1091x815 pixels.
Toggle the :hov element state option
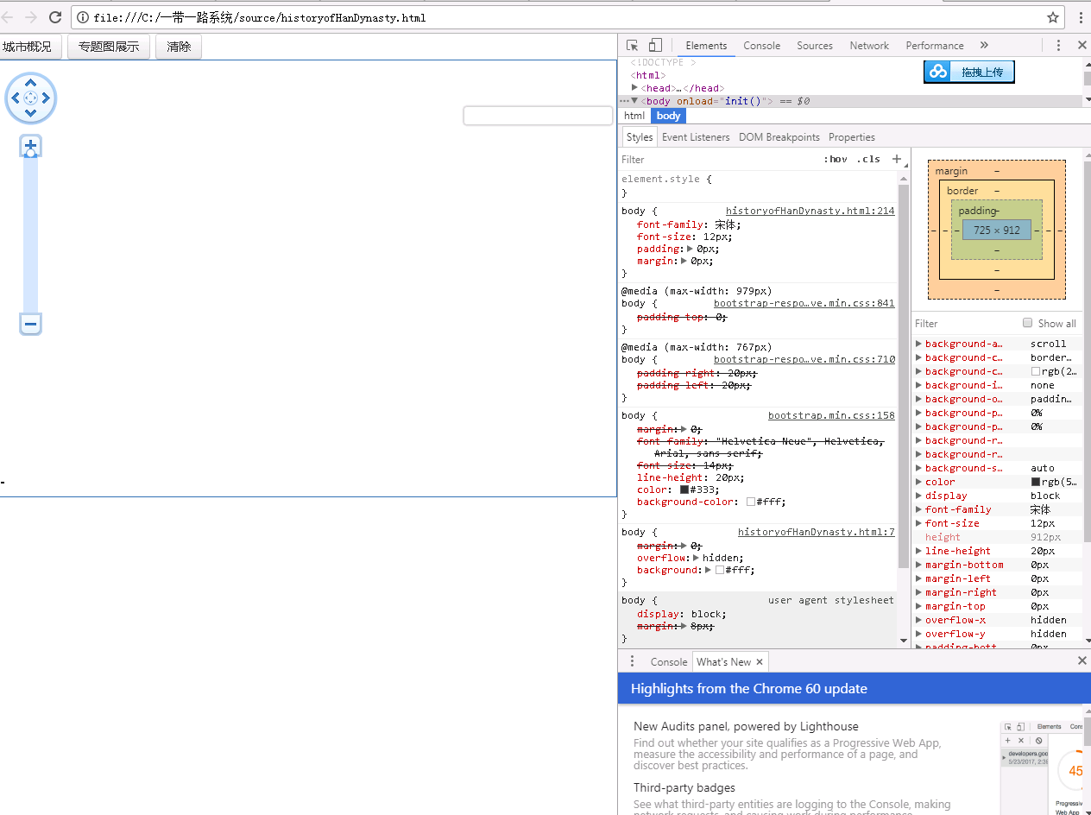(x=836, y=159)
